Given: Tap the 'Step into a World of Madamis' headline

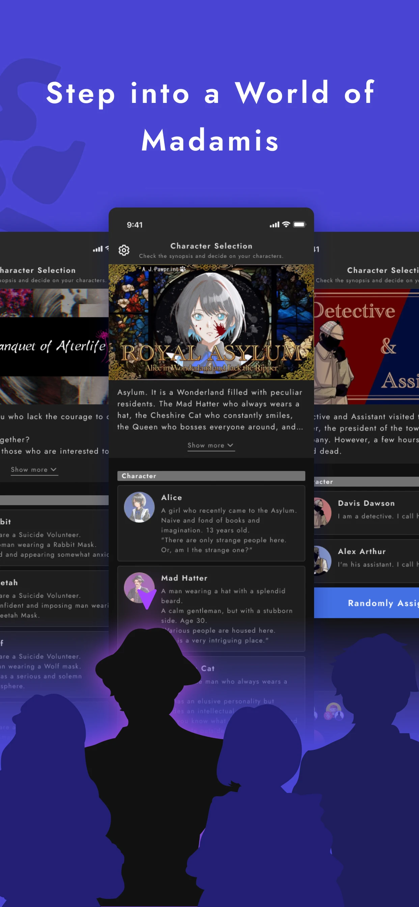Looking at the screenshot, I should click(210, 116).
